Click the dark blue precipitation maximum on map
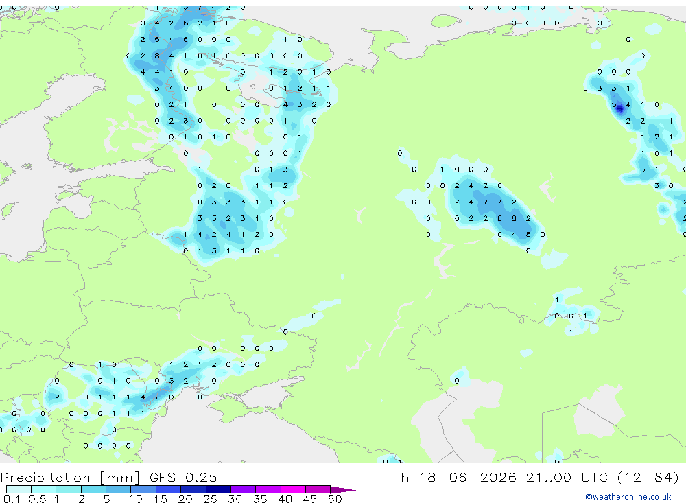The width and height of the screenshot is (686, 503). click(x=620, y=109)
